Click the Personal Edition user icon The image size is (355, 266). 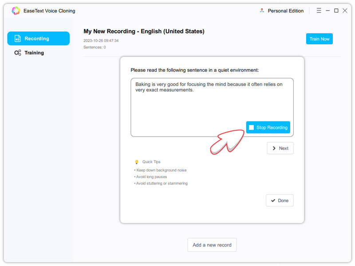(x=262, y=11)
